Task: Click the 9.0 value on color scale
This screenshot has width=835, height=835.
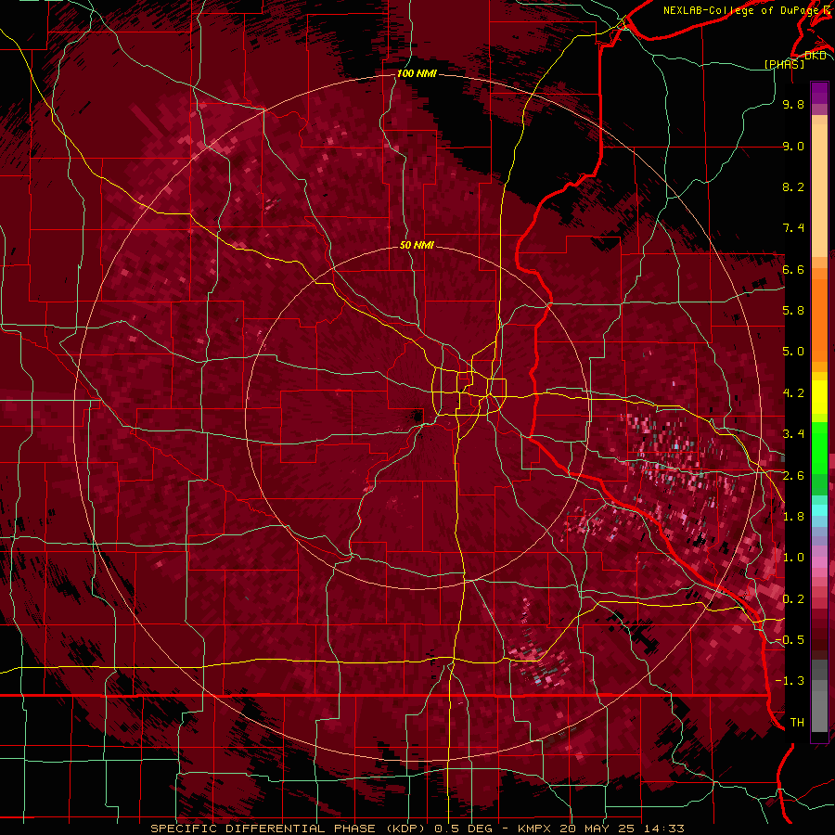Action: 793,146
